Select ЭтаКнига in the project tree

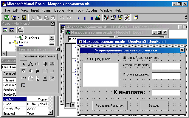[32, 37]
